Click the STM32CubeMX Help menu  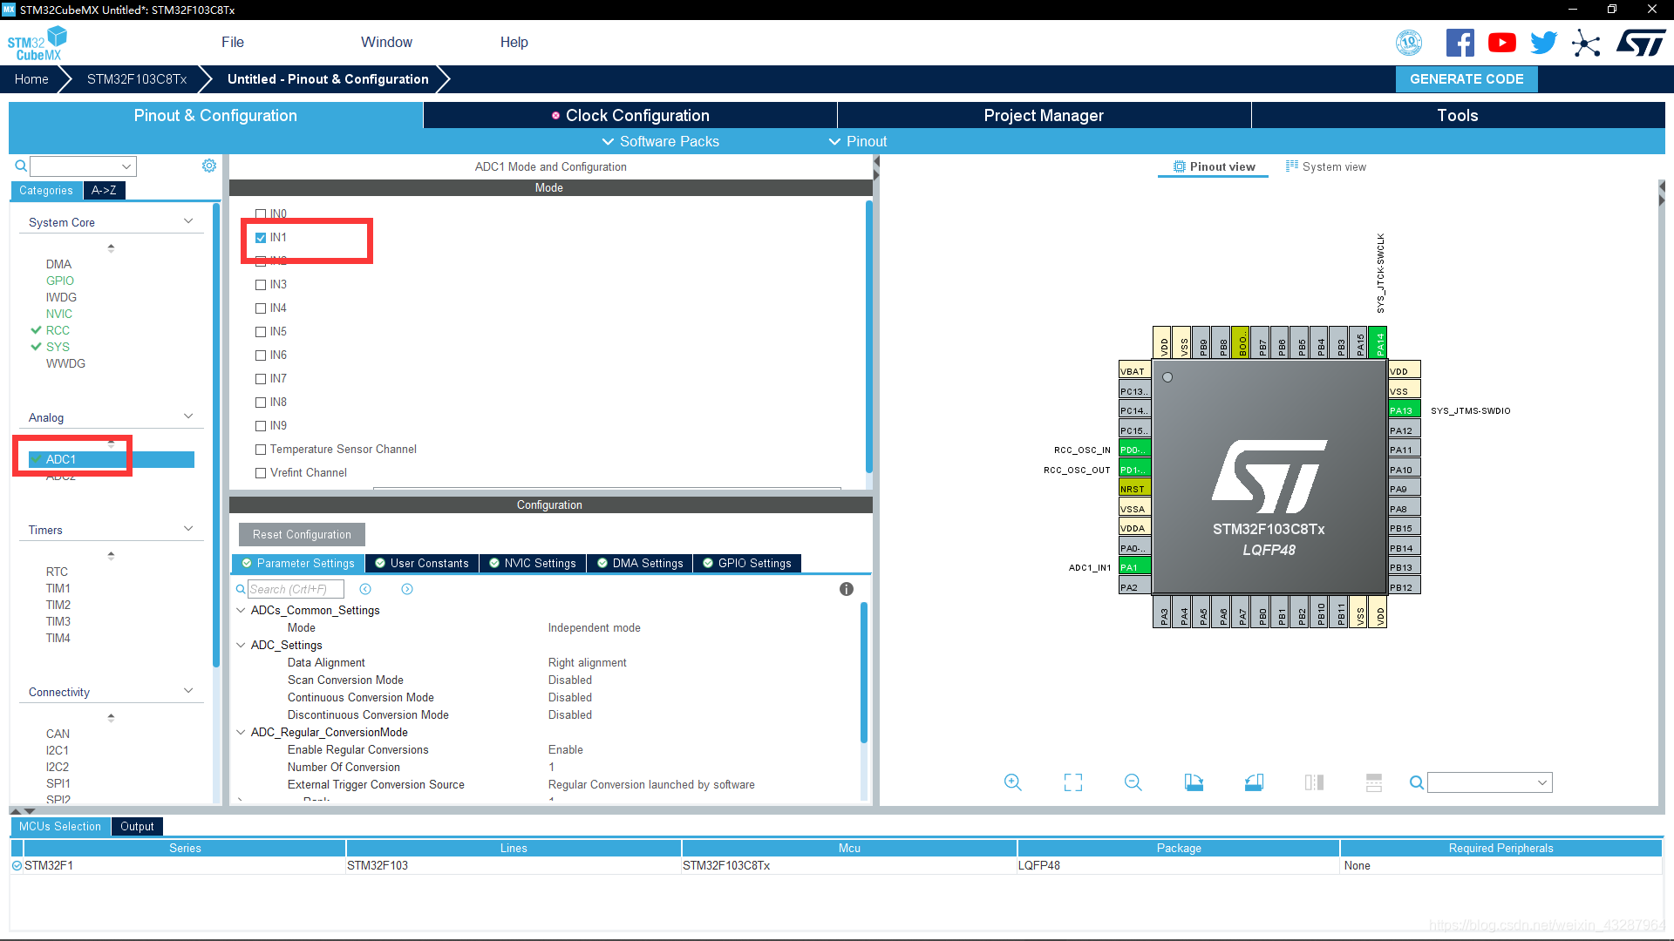coord(512,41)
